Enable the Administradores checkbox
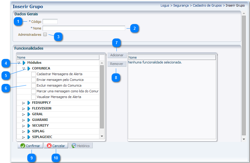The width and height of the screenshot is (250, 163). point(45,35)
